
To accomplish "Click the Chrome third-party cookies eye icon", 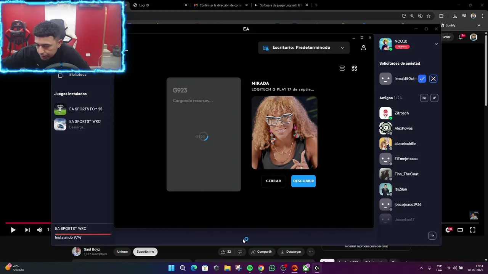I will pos(420,16).
